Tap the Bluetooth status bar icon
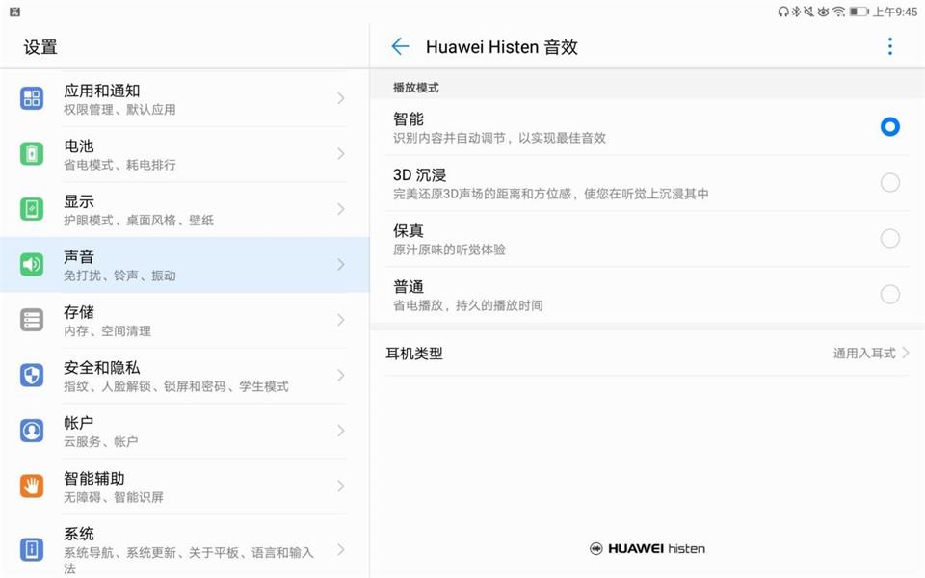The width and height of the screenshot is (925, 578). click(x=796, y=12)
